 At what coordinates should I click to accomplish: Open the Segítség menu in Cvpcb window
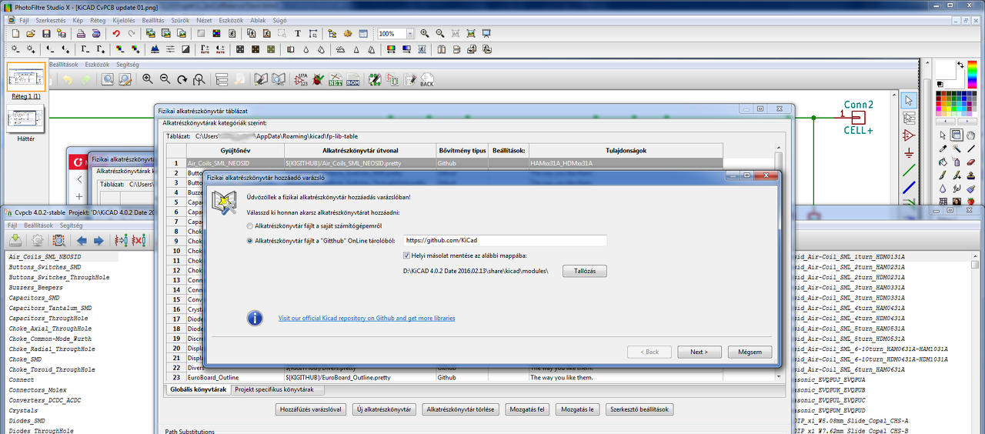tap(71, 225)
